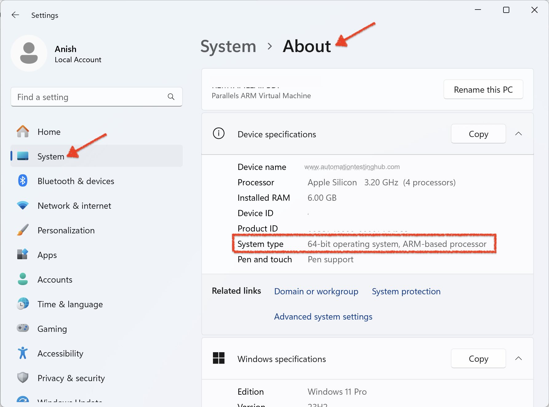Select the Bluetooth & devices icon
549x407 pixels.
pyautogui.click(x=23, y=181)
